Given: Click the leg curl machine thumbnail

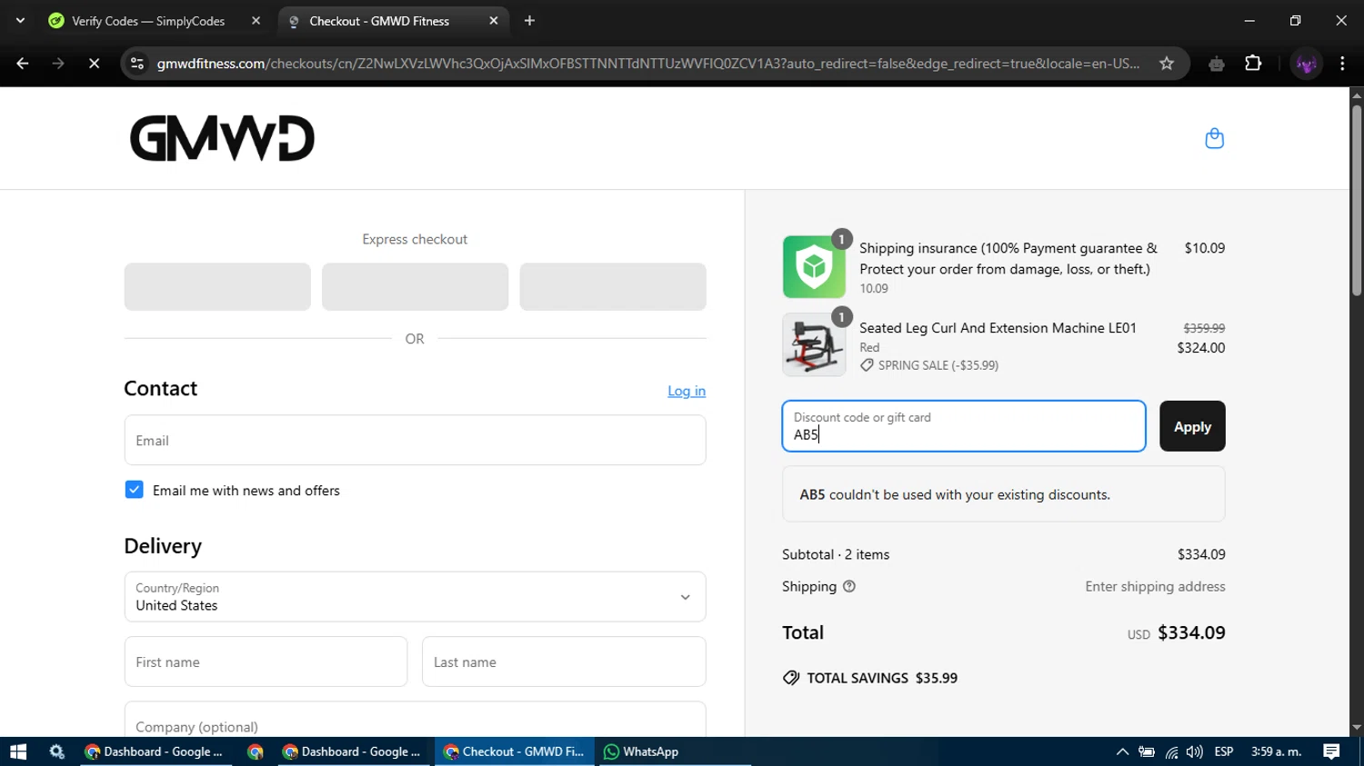Looking at the screenshot, I should 814,344.
